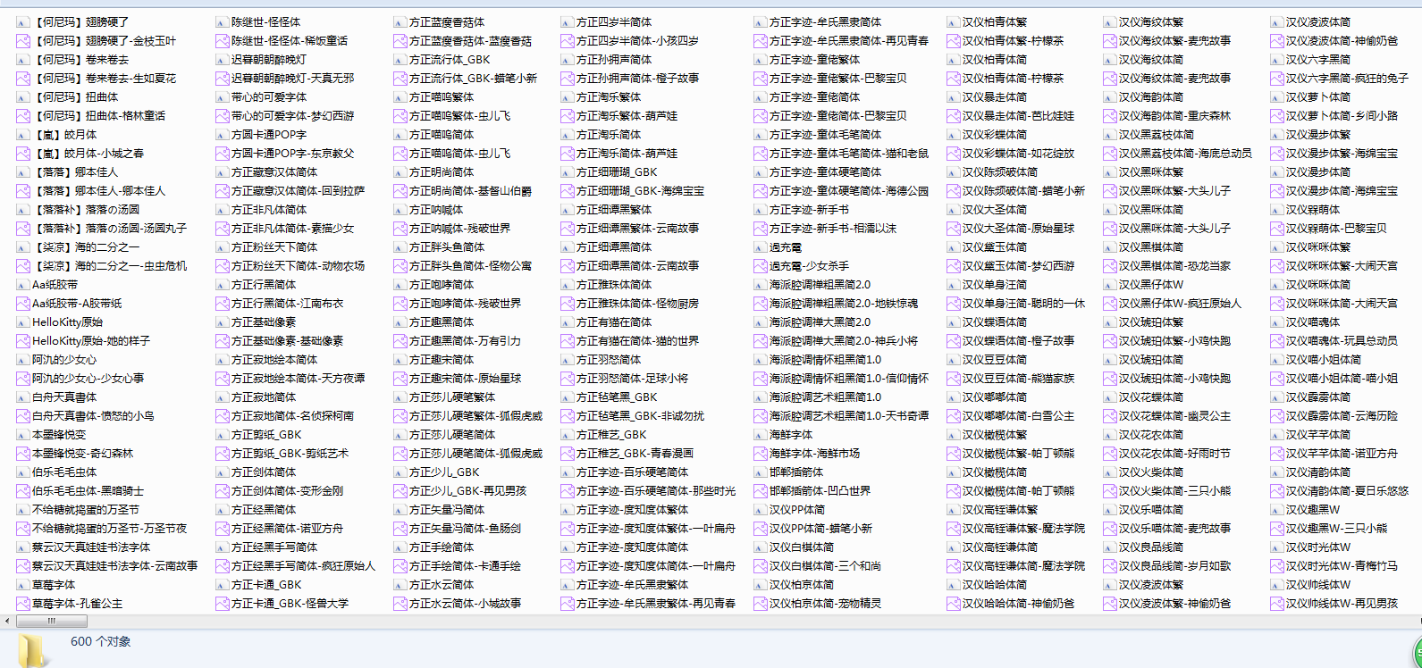This screenshot has height=668, width=1422.
Task: Click the file name 汉仪喵魂体-玩具总动员
Action: [x=1342, y=341]
